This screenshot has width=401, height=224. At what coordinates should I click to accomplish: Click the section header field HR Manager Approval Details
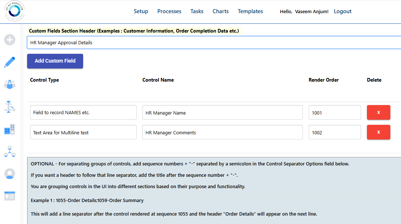point(214,43)
